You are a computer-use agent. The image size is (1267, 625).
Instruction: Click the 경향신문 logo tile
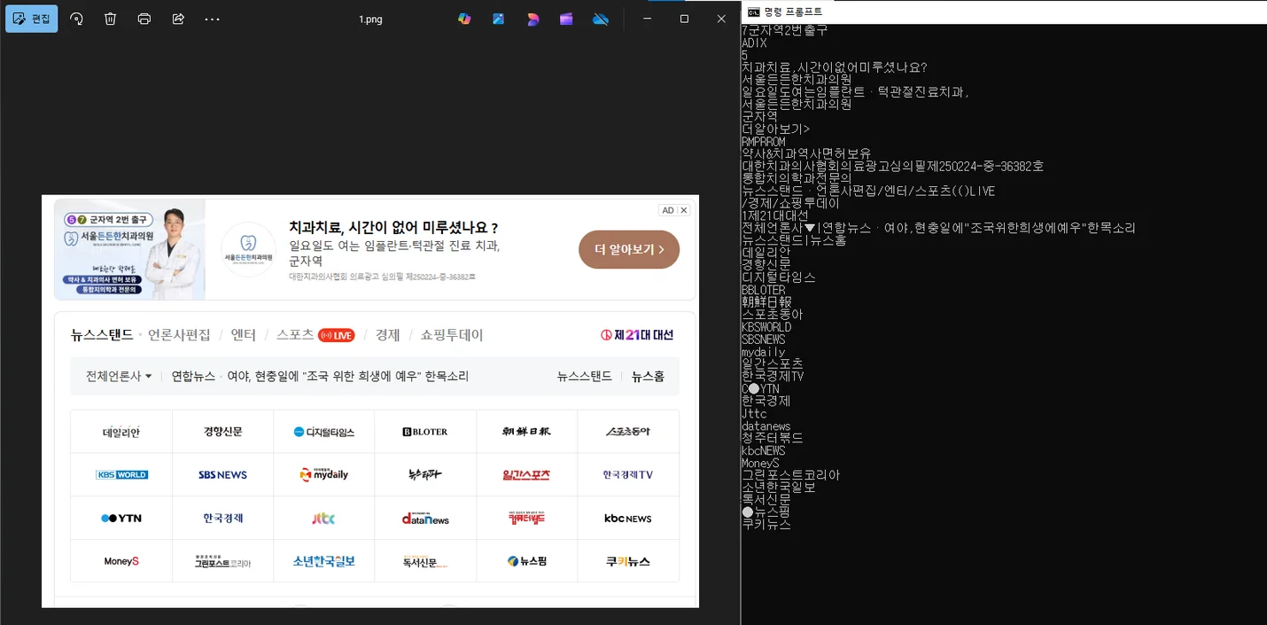[222, 432]
